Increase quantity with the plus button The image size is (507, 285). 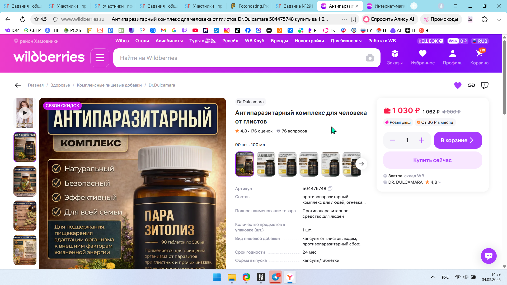point(421,140)
